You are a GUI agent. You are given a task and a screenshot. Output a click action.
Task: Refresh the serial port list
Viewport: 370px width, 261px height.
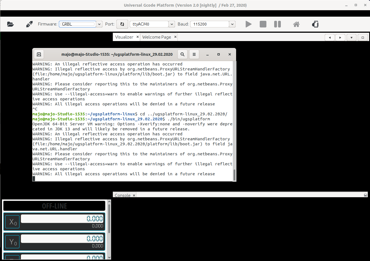(122, 24)
